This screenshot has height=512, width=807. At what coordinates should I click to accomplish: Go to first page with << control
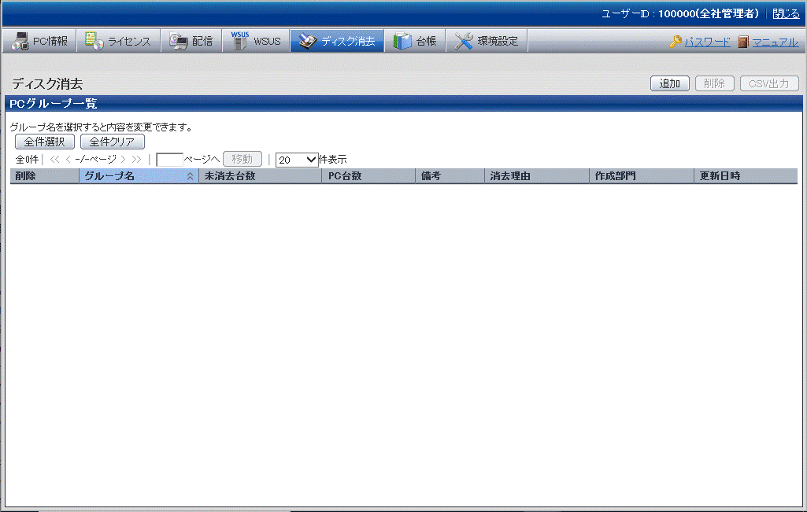(54, 160)
